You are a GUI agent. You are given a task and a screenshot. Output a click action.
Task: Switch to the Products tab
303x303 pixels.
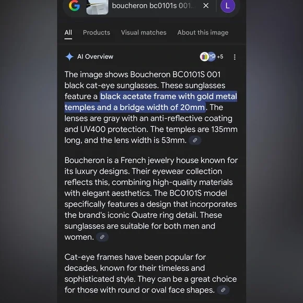pyautogui.click(x=97, y=32)
